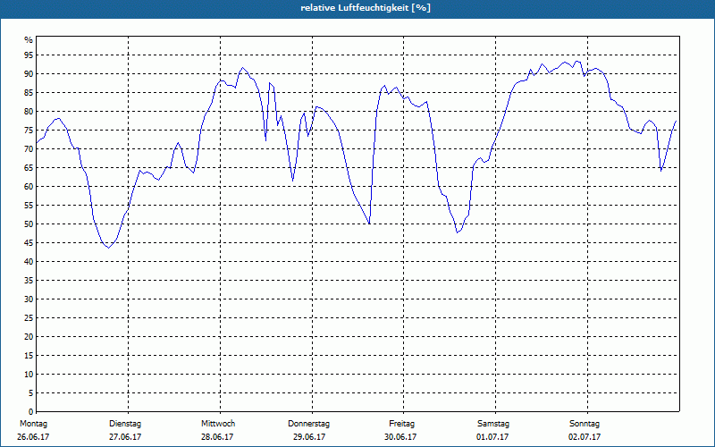Click the 15 y-axis value
715x447 pixels.
coord(29,356)
